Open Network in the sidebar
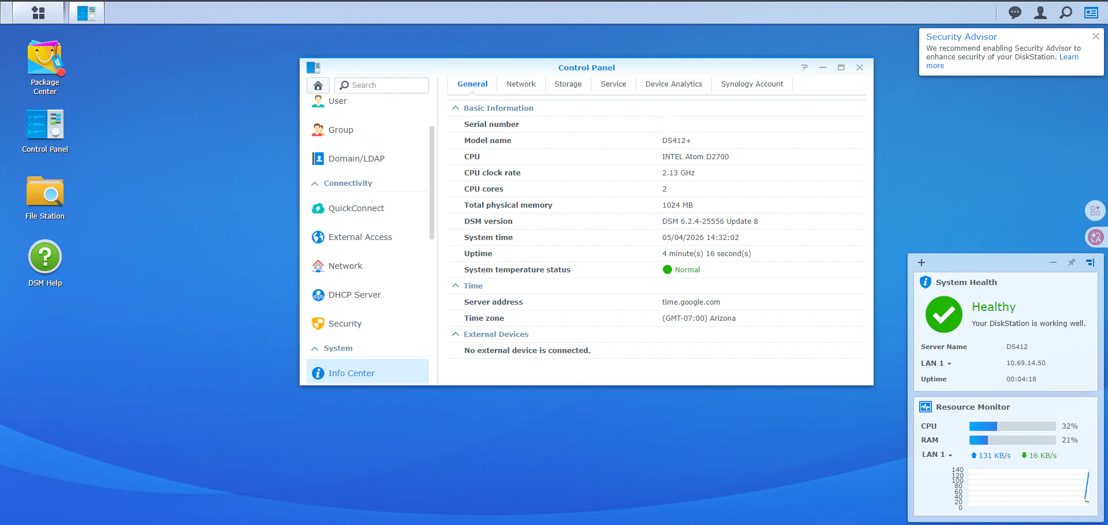 click(368, 266)
